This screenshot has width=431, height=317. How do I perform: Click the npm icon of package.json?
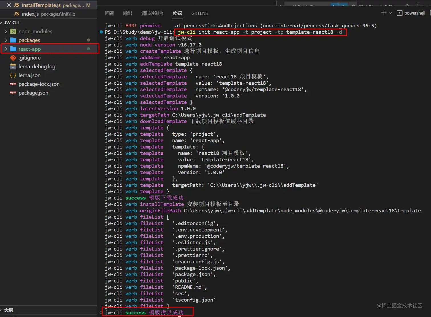(x=13, y=93)
